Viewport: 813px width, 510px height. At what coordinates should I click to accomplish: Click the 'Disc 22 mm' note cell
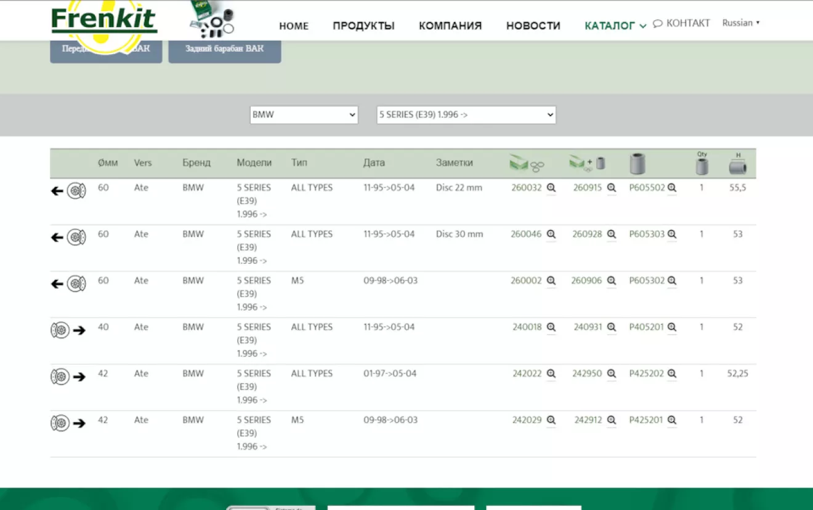click(459, 188)
